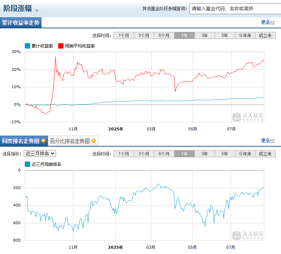Open the 更多>> link in 累计收益率走势 section
Viewport: 281px width, 254px height.
268,22
